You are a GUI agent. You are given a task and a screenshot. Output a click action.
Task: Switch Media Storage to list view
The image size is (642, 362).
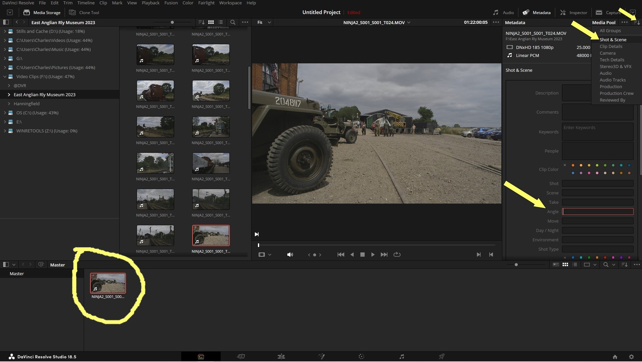(x=220, y=22)
